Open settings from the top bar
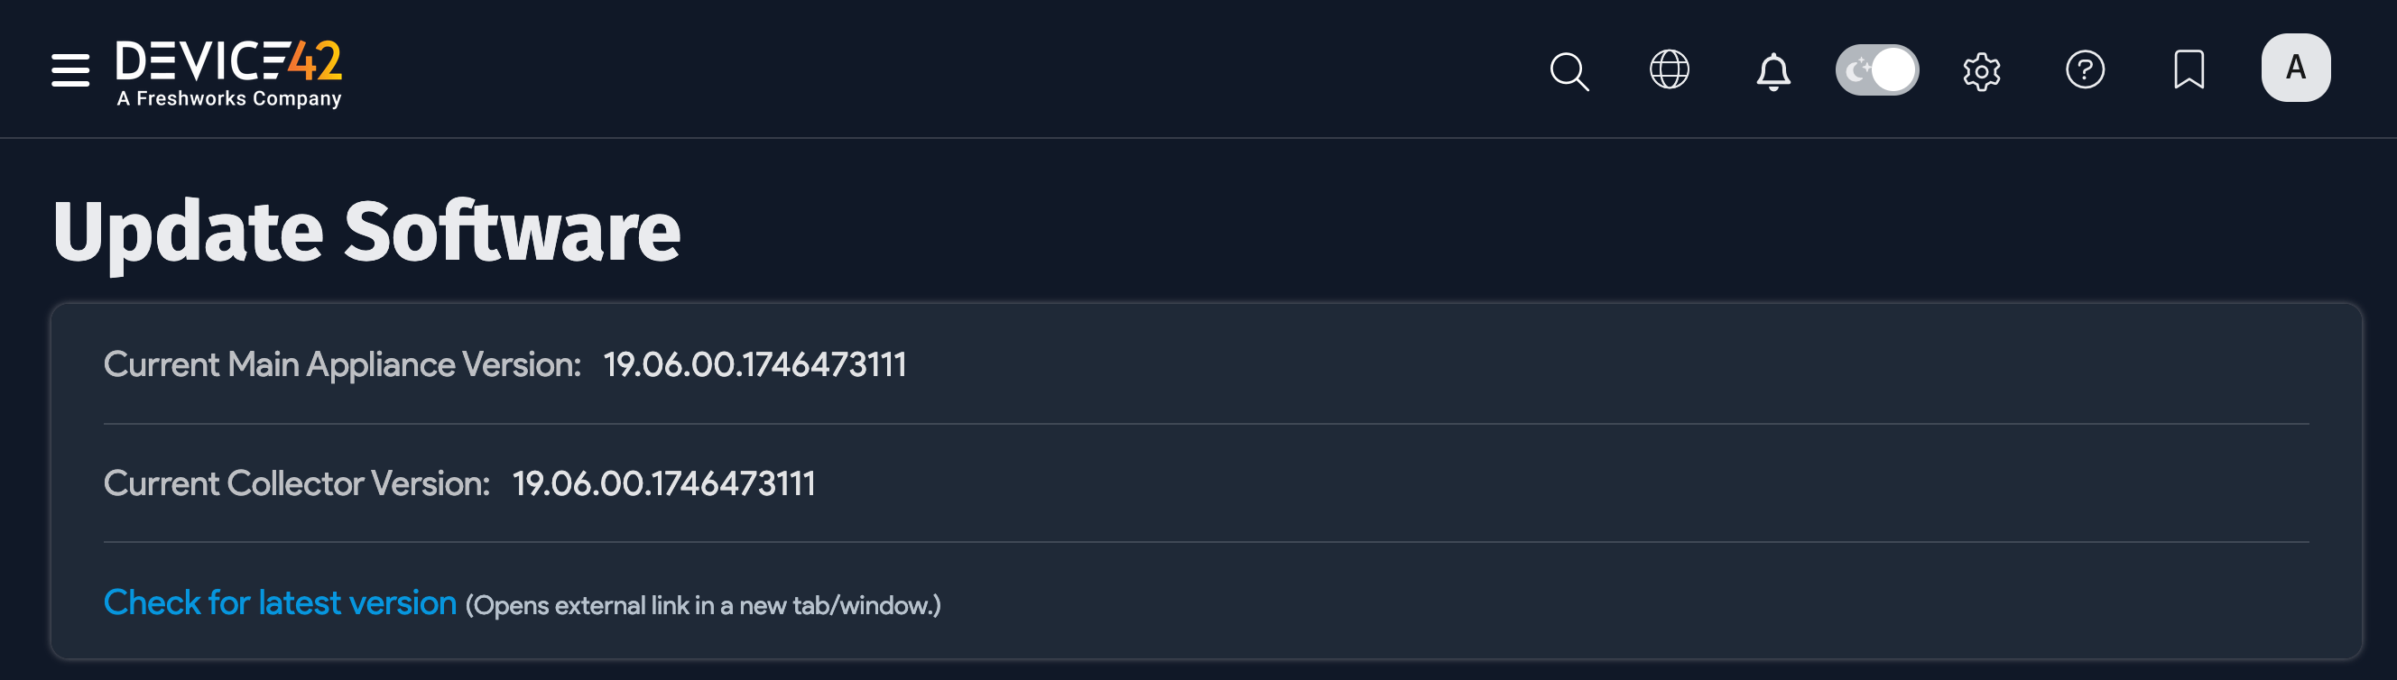 coord(1981,69)
